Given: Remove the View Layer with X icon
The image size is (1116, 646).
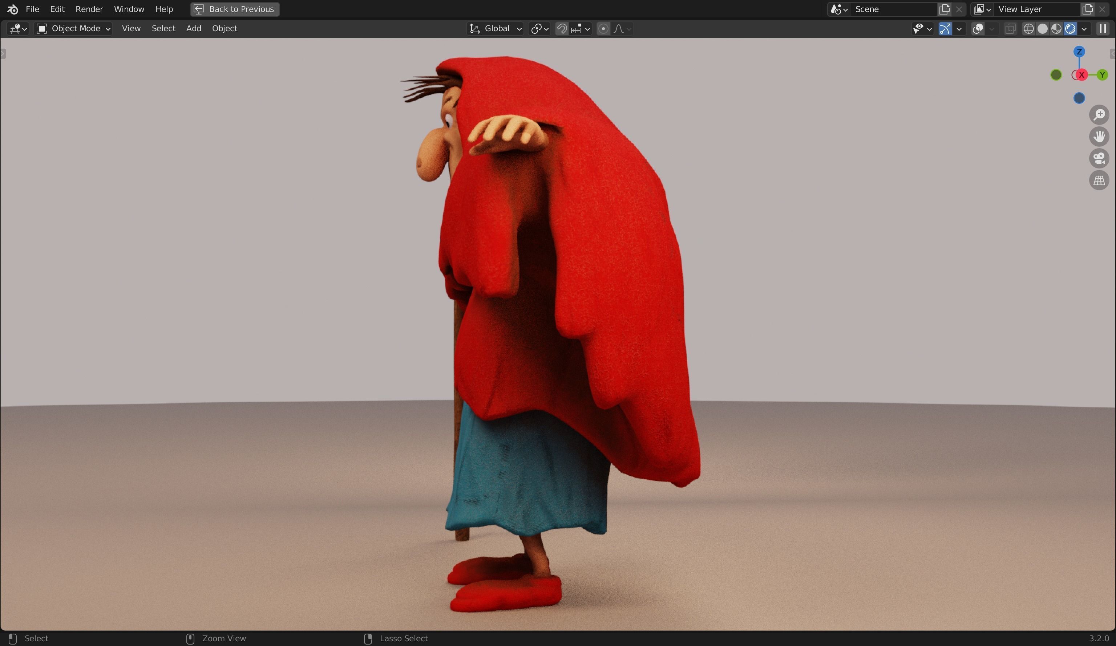Looking at the screenshot, I should tap(1102, 9).
